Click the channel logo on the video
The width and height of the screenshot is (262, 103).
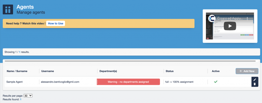click(x=212, y=18)
